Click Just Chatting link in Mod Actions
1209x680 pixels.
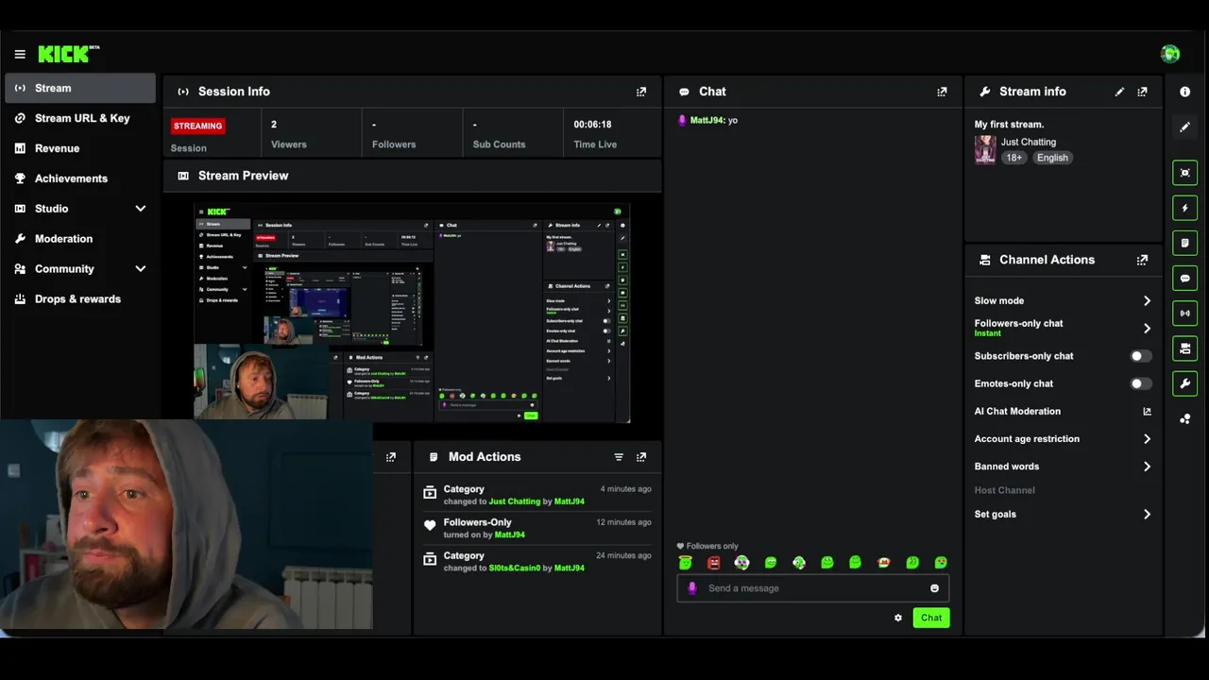pos(515,501)
